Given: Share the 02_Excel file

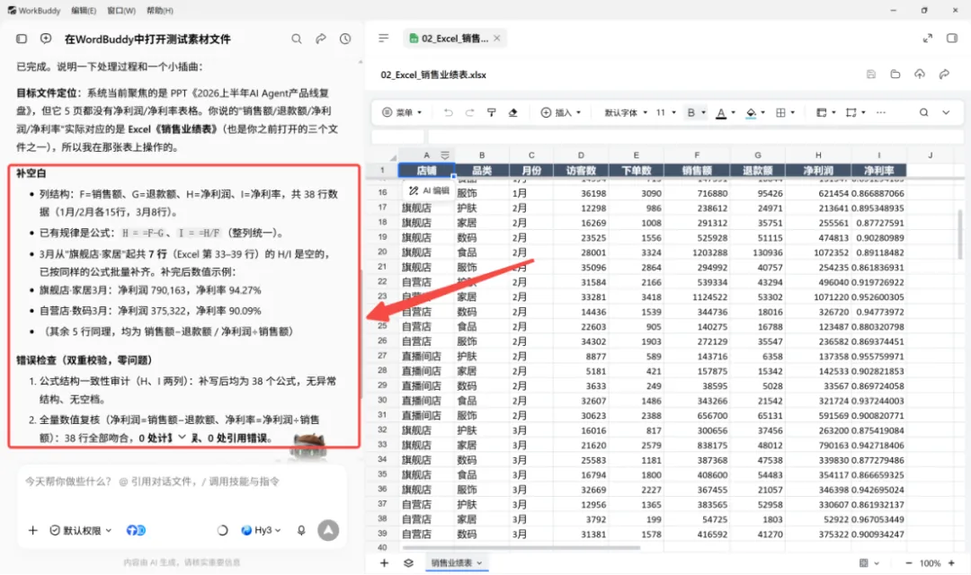Looking at the screenshot, I should click(944, 75).
